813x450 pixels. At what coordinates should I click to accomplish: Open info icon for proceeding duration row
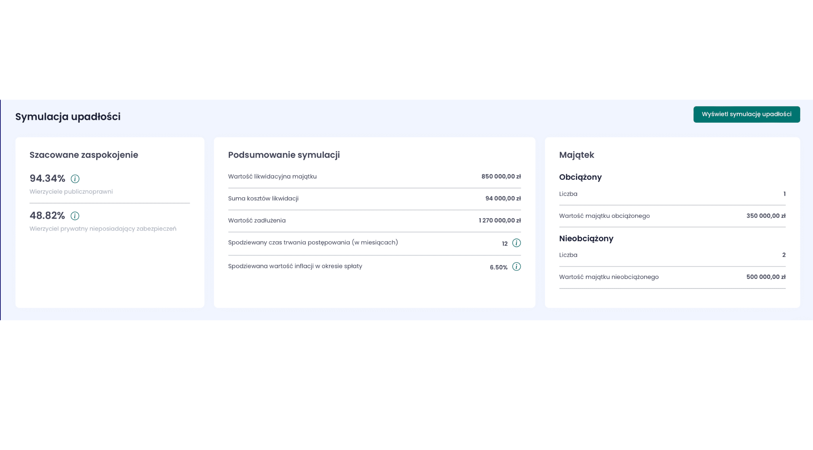tap(516, 243)
